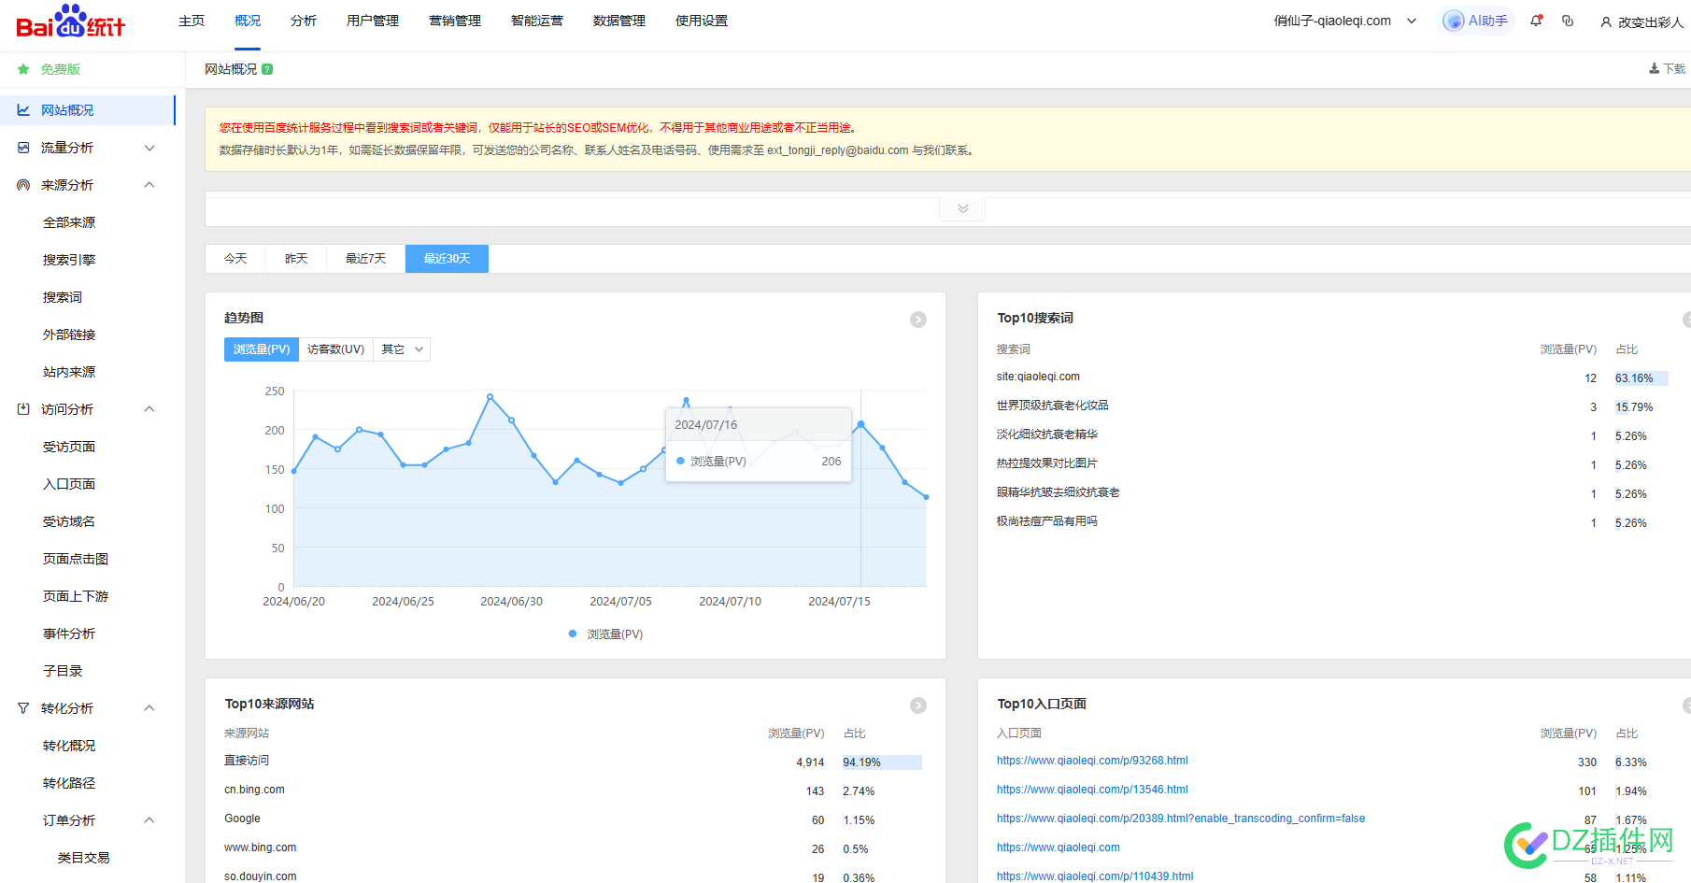Open the 营销管理 top menu
Viewport: 1691px width, 883px height.
coord(455,21)
